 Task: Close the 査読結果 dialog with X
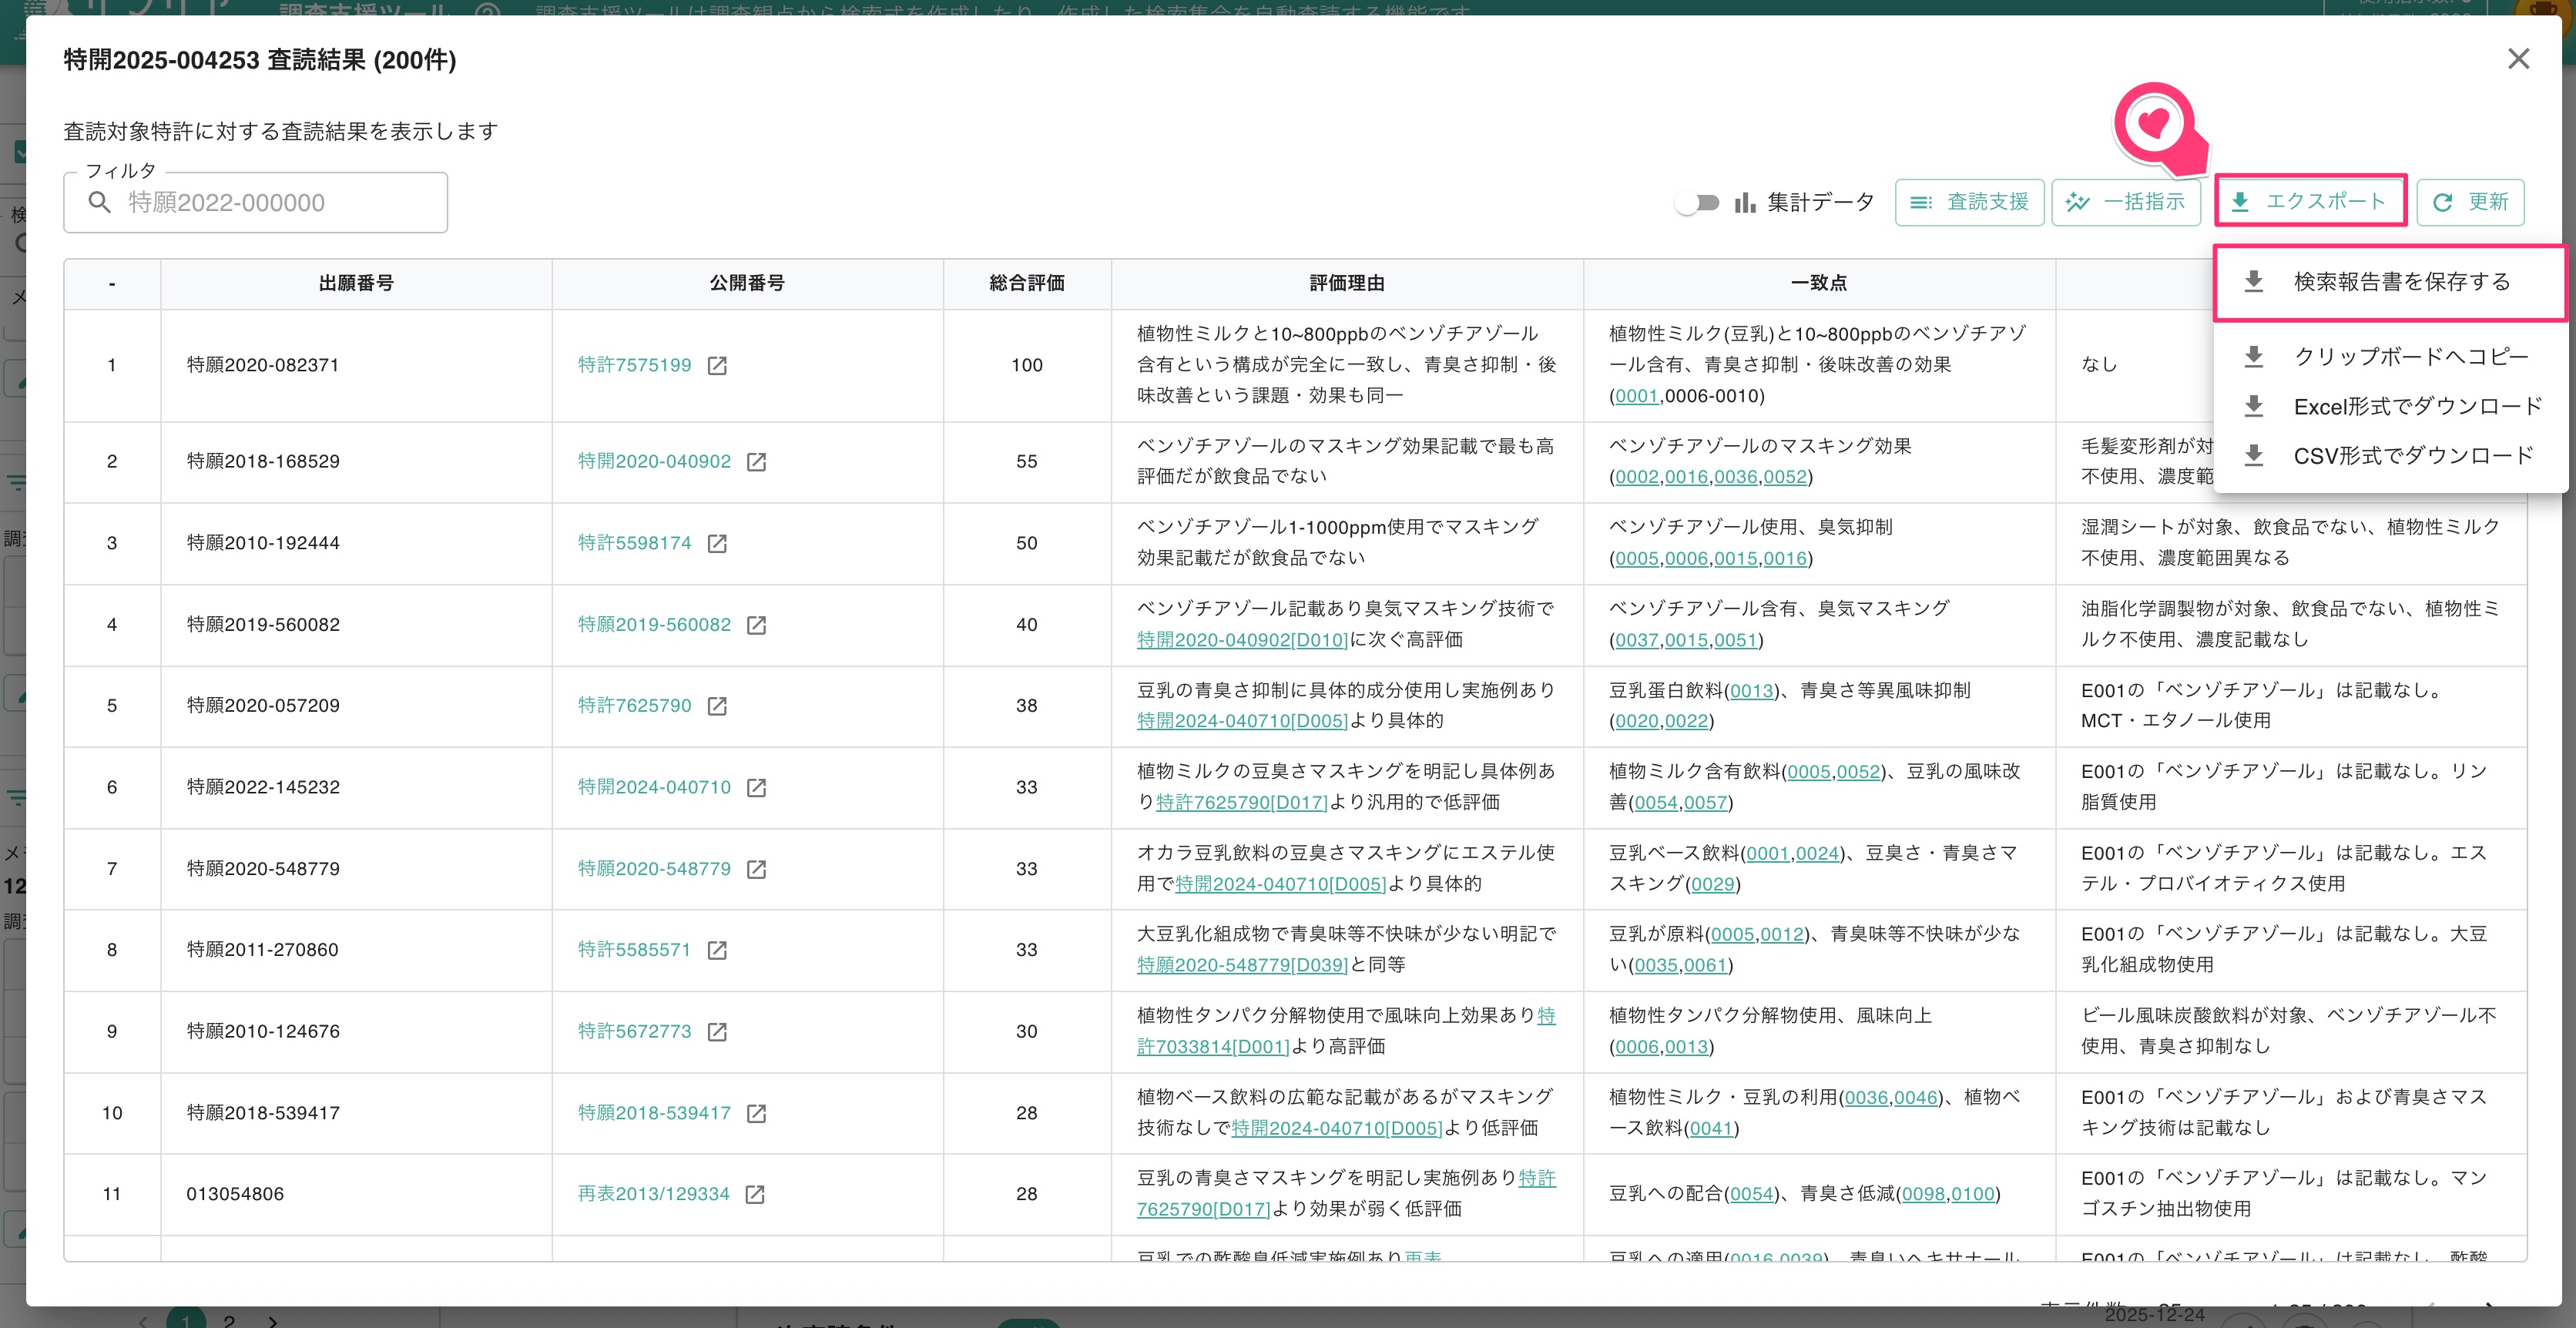(2518, 59)
